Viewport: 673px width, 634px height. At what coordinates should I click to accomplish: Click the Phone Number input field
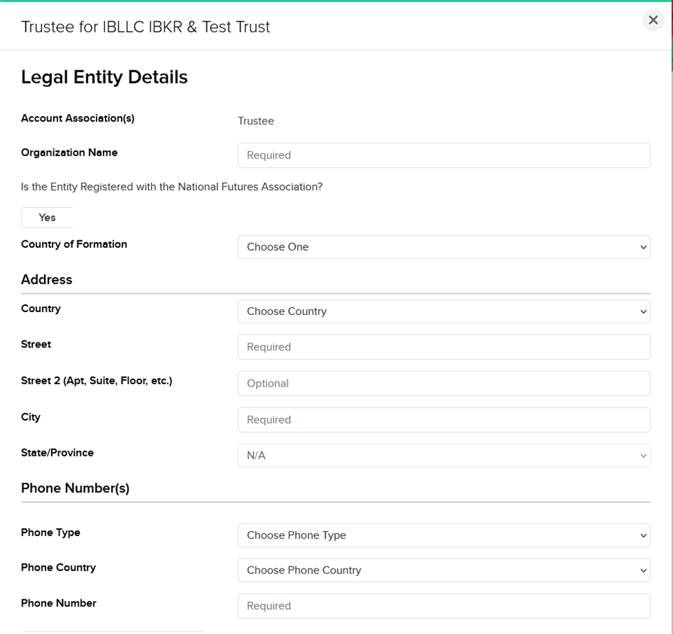pos(443,606)
